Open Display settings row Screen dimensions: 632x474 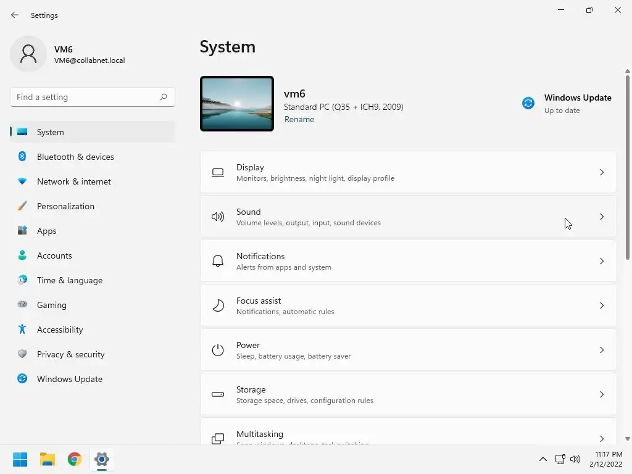[409, 173]
